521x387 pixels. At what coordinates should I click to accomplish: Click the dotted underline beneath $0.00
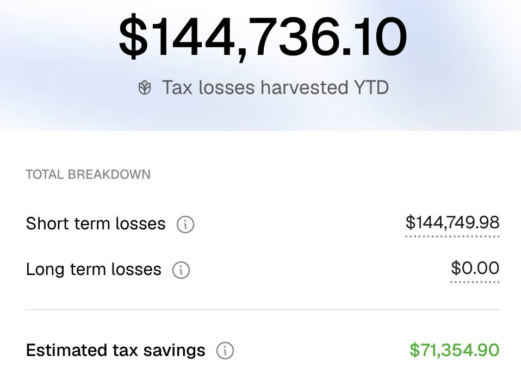475,282
